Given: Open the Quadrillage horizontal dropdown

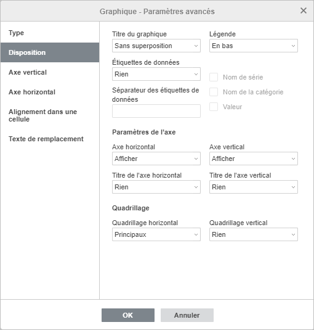Looking at the screenshot, I should point(156,234).
